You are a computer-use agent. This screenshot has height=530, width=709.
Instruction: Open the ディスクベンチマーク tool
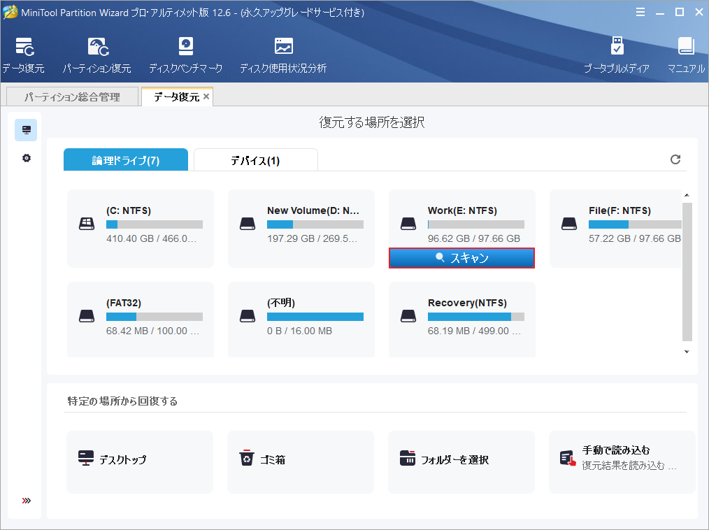tap(185, 47)
